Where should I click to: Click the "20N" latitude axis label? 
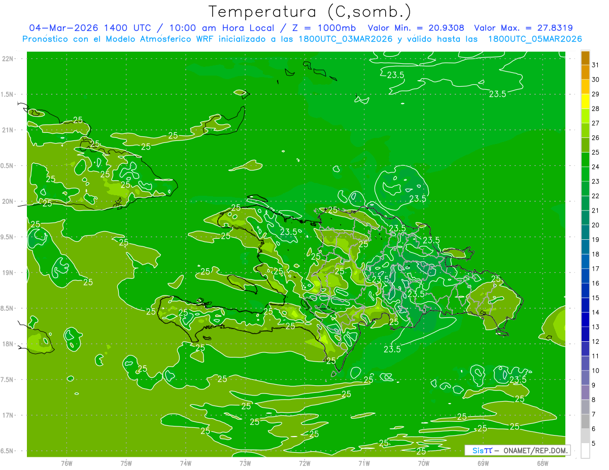(8, 201)
